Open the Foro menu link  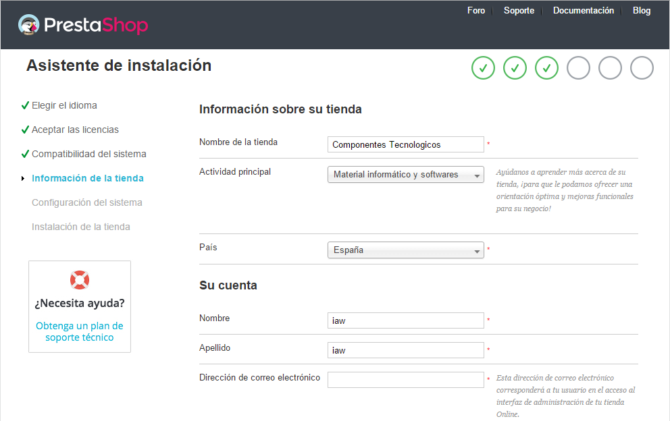tap(476, 11)
